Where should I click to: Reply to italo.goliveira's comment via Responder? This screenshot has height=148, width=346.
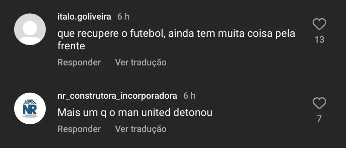click(79, 63)
